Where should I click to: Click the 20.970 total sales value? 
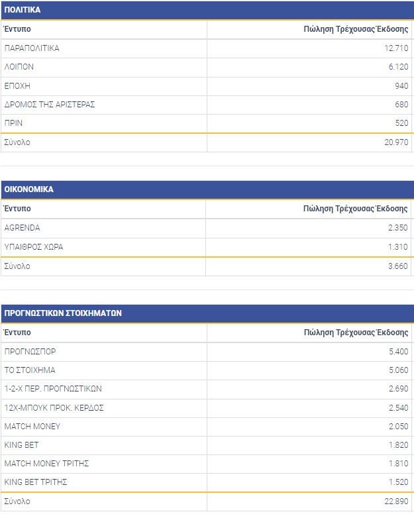tap(395, 142)
